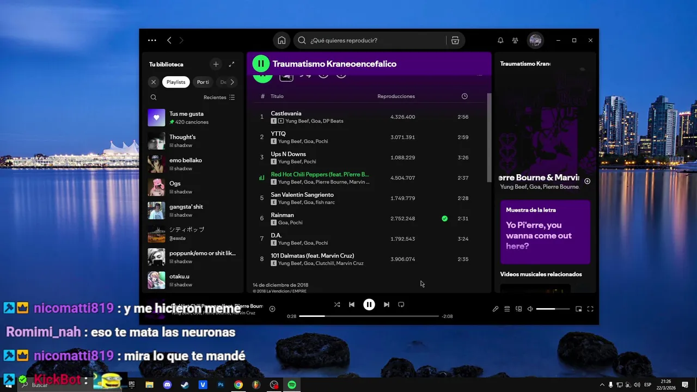
Task: Pause the album with the green header button
Action: 261,64
